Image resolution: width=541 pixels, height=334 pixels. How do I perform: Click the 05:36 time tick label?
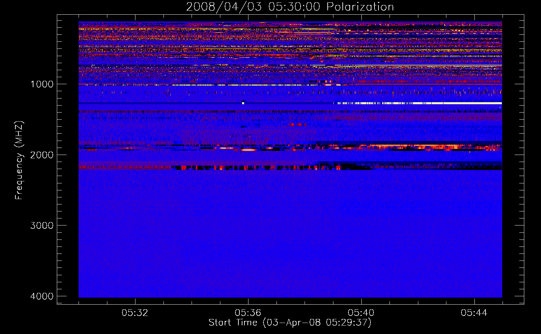[248, 313]
